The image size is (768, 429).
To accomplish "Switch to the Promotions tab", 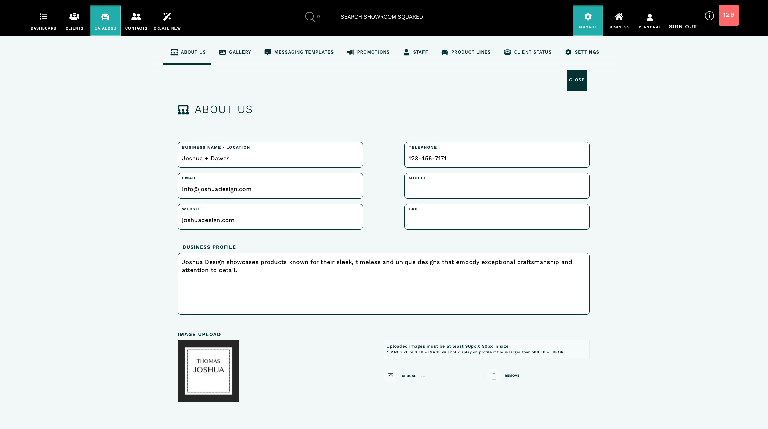I will click(368, 52).
